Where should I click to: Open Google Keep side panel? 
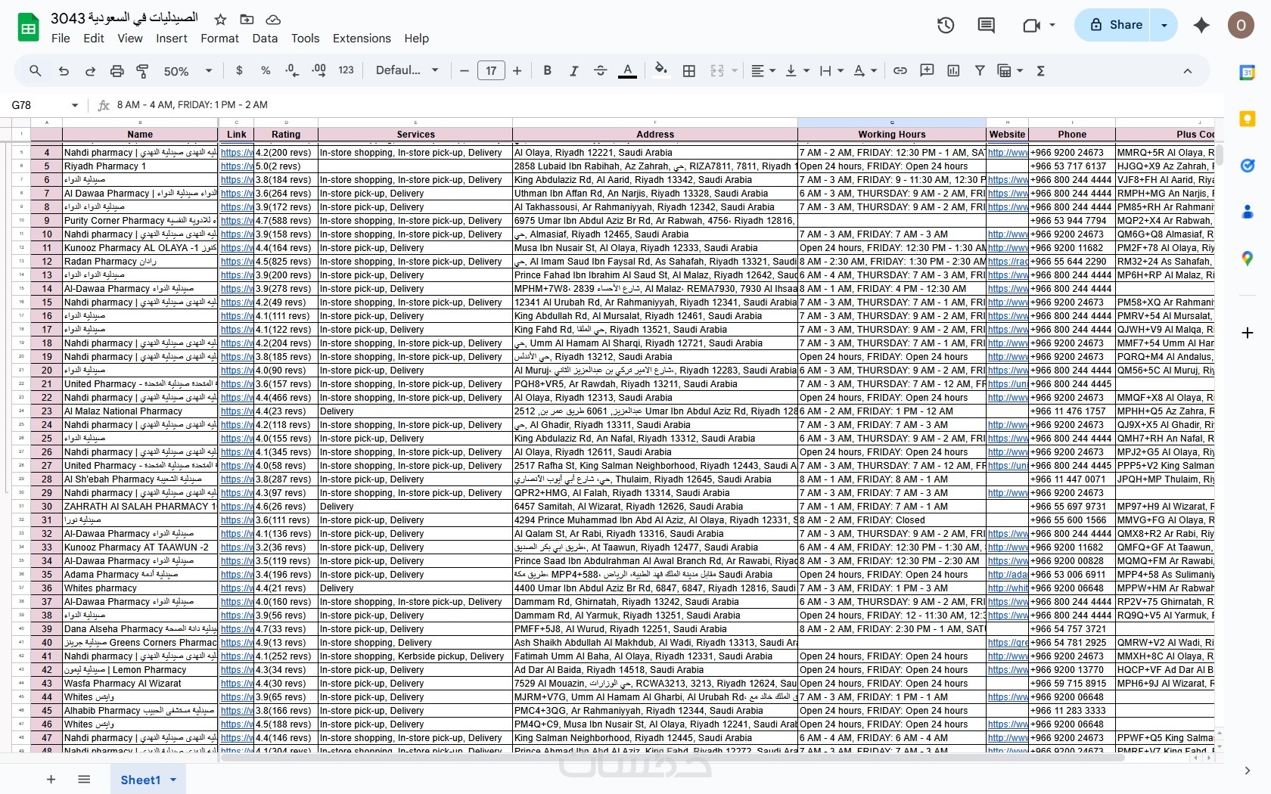(x=1248, y=119)
